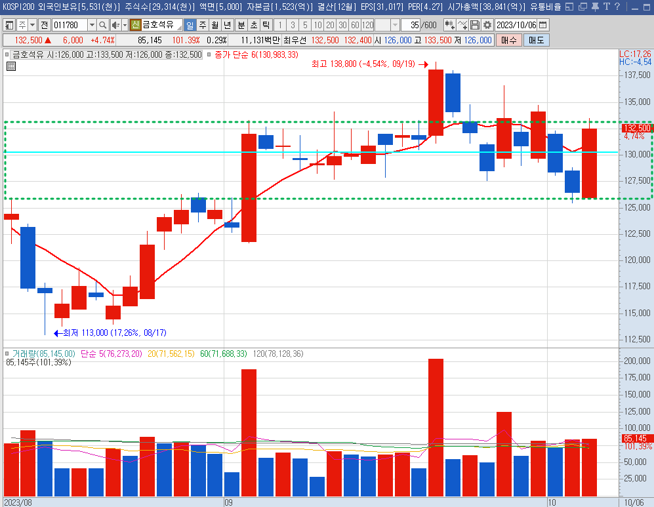Click the data table grid icon on chart
Image resolution: width=654 pixels, height=507 pixels.
[x=11, y=66]
